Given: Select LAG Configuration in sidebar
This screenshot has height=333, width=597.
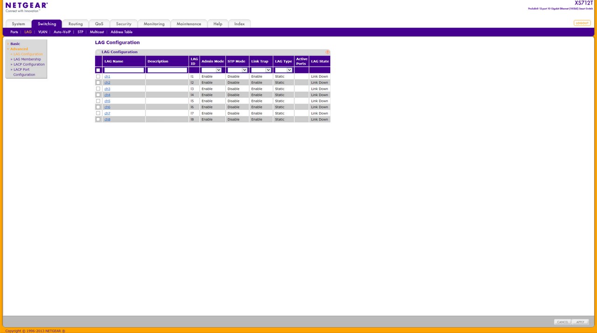Looking at the screenshot, I should 28,54.
